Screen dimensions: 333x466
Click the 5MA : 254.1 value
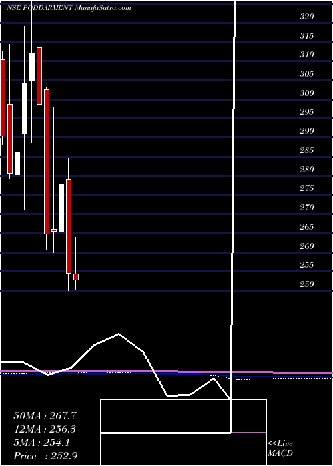41,443
